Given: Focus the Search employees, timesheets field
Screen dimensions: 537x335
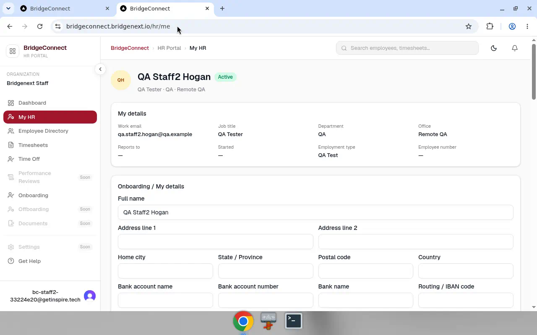Looking at the screenshot, I should [407, 48].
